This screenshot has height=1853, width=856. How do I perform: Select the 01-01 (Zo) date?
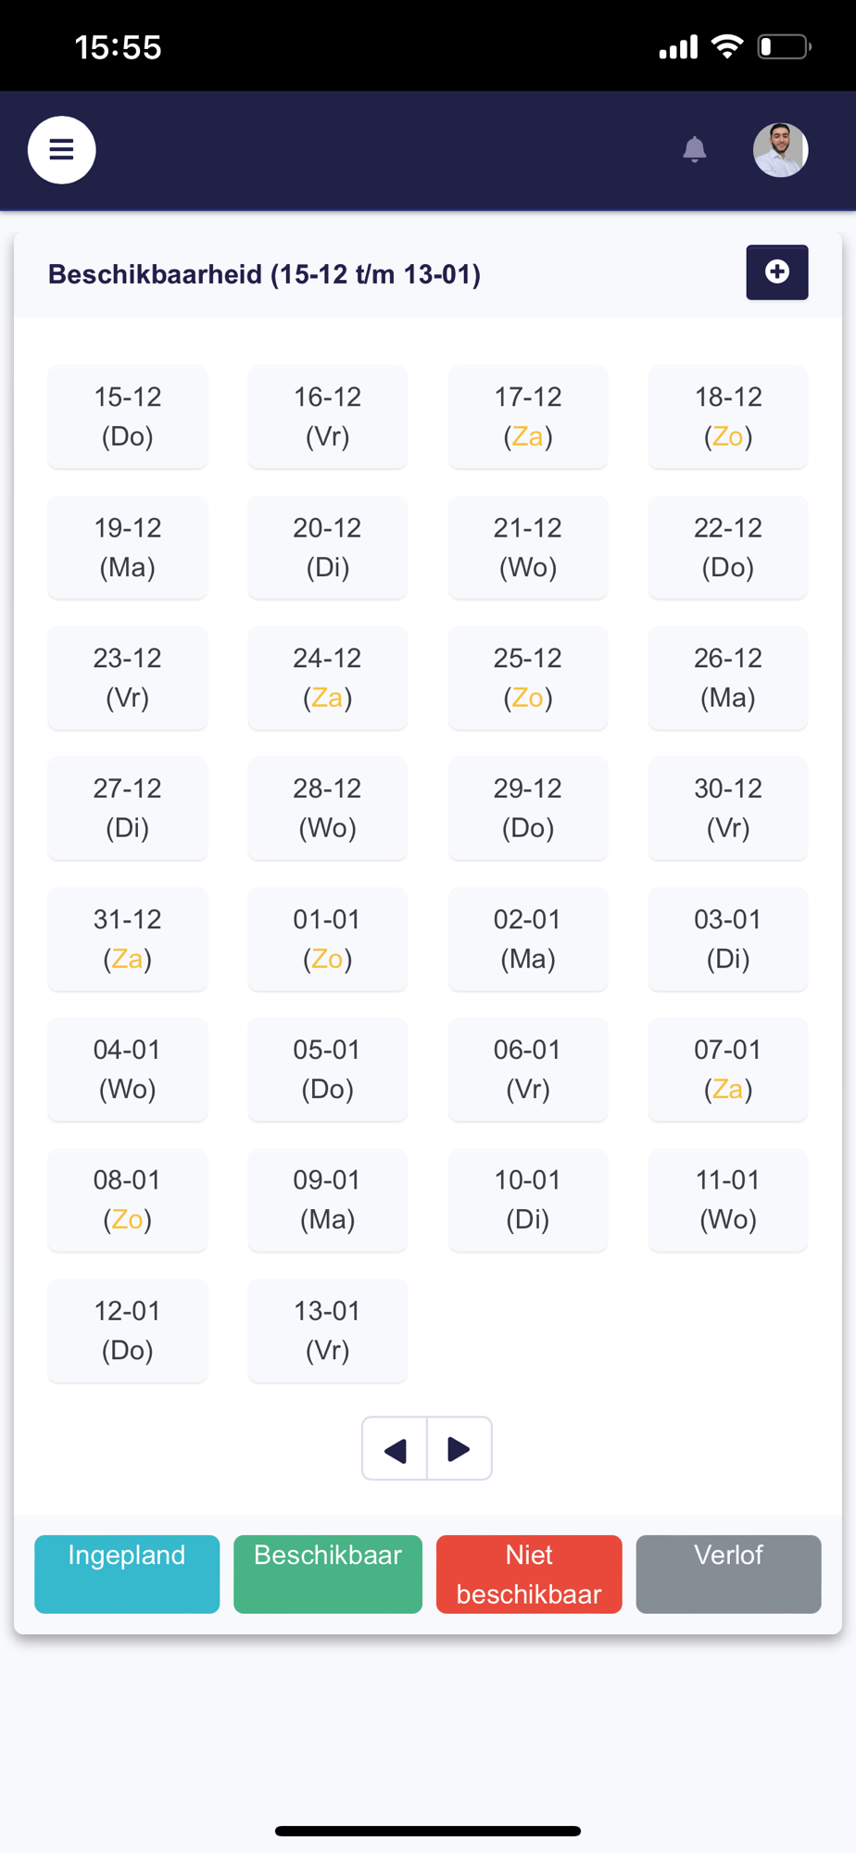click(328, 939)
